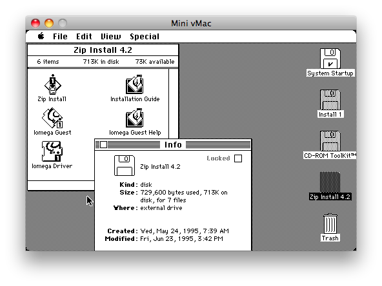Image resolution: width=382 pixels, height=286 pixels.
Task: Select the System Startup disk icon
Action: [330, 59]
